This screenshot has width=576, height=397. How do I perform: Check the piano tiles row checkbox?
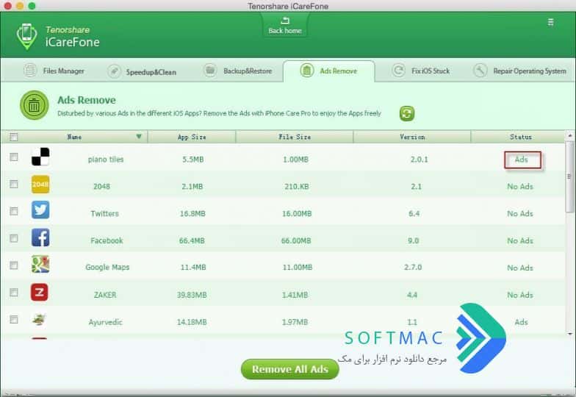13,157
